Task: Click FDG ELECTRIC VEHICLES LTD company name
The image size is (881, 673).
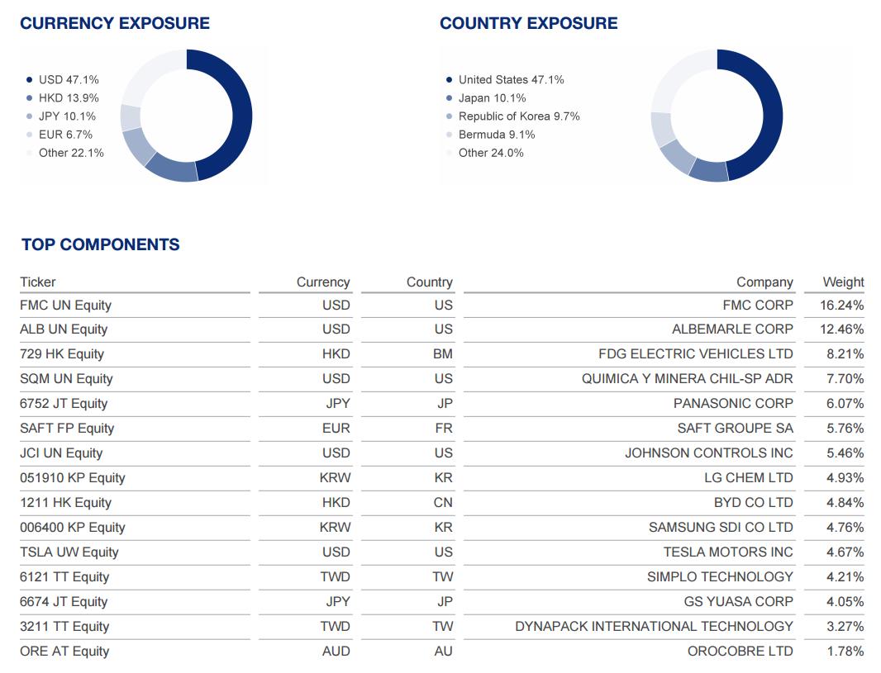Action: pyautogui.click(x=696, y=354)
